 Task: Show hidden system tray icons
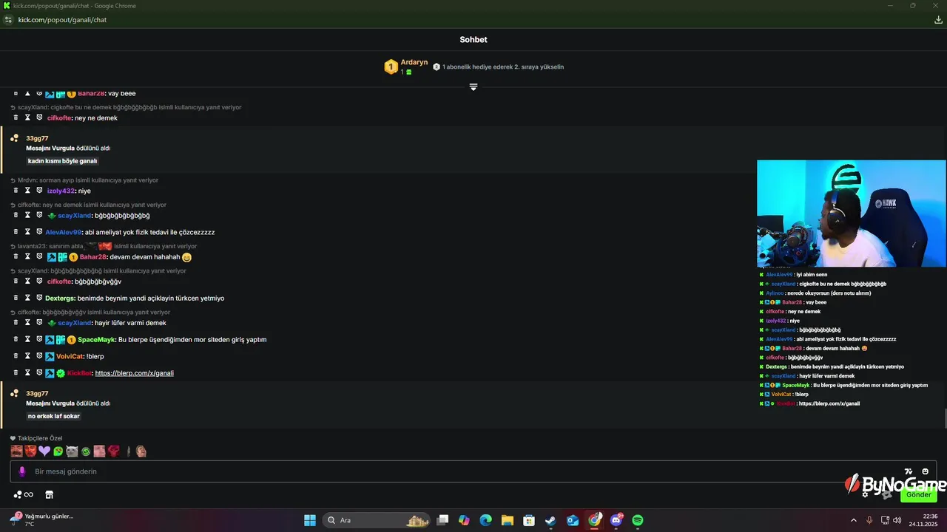(853, 520)
